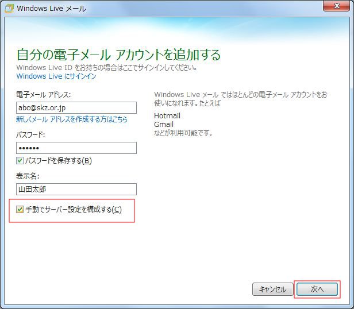
Task: Open 新しくメール アドレスを作成する方はこちら link
Action: pos(72,119)
